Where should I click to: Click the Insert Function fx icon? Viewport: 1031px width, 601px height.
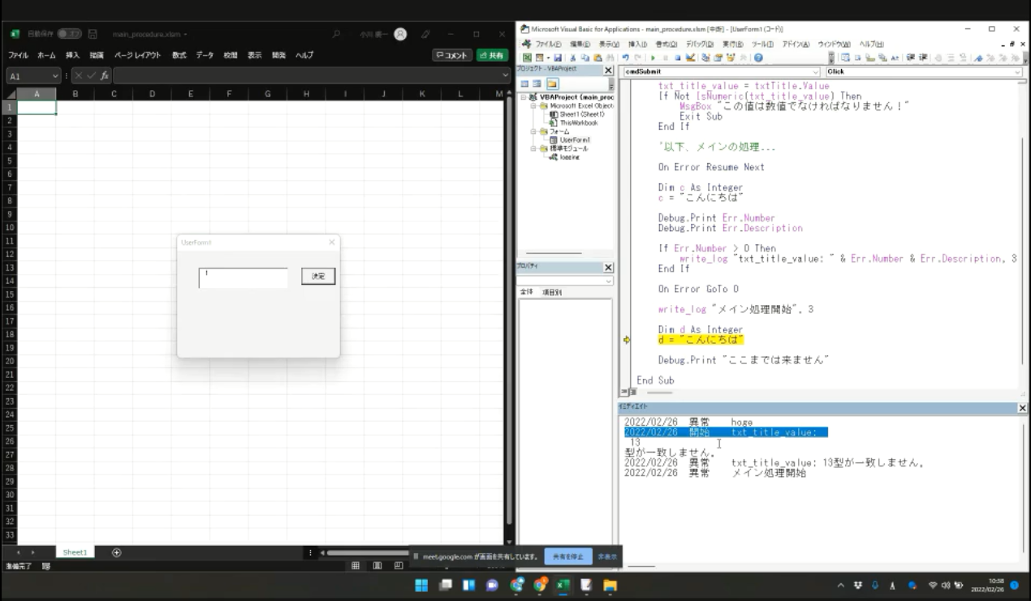click(x=105, y=75)
